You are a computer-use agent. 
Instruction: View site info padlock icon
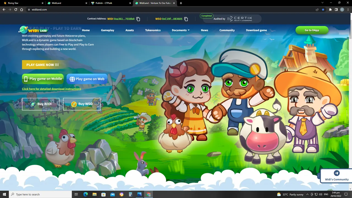point(29,9)
